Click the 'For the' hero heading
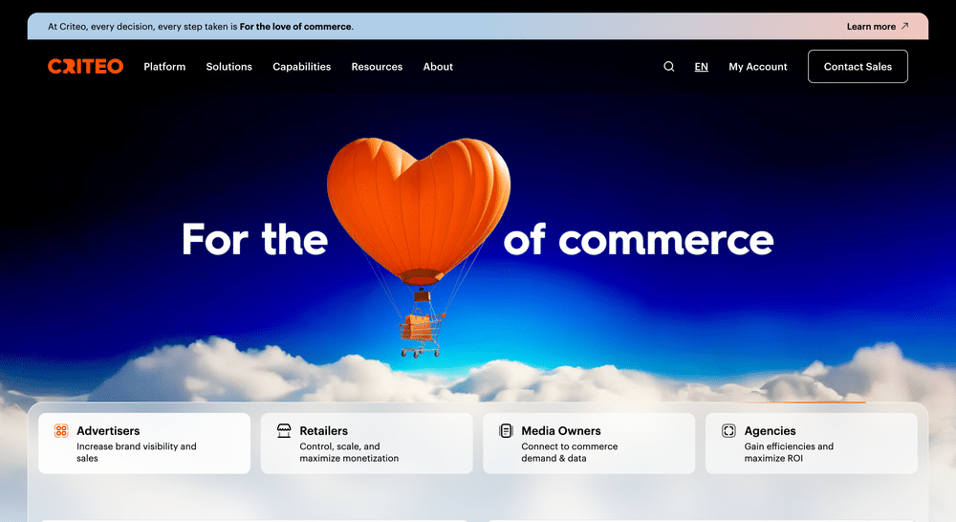This screenshot has width=956, height=522. point(255,239)
